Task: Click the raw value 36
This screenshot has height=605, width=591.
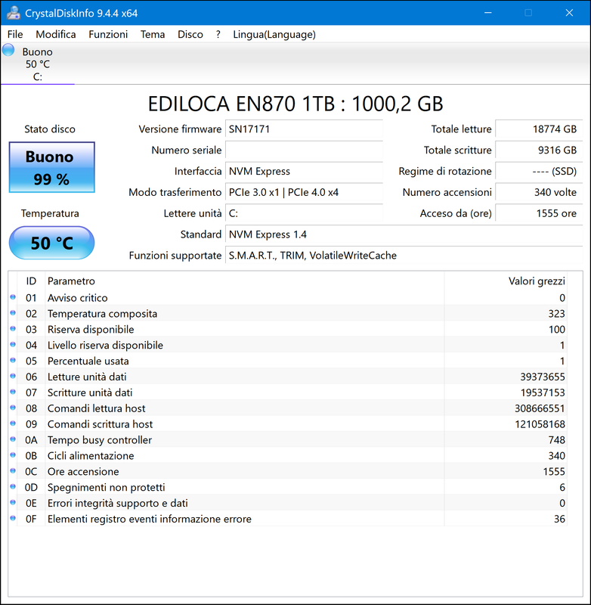Action: [559, 520]
